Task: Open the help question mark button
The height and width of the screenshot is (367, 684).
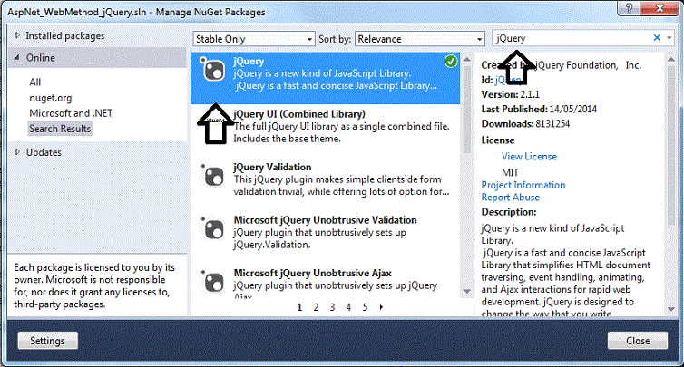Action: pyautogui.click(x=629, y=8)
